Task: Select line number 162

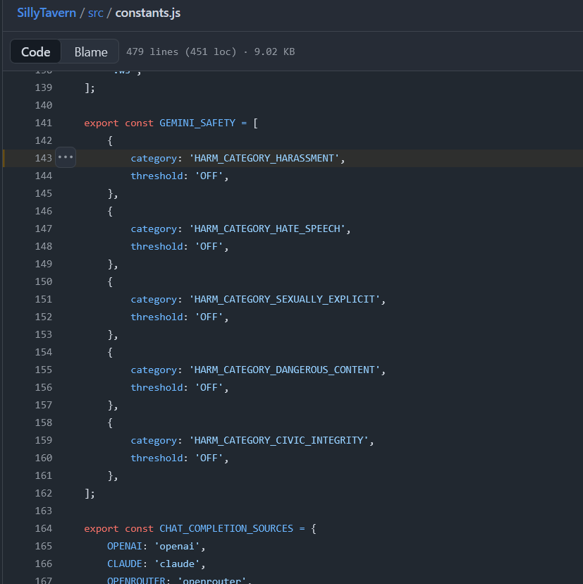Action: (44, 493)
